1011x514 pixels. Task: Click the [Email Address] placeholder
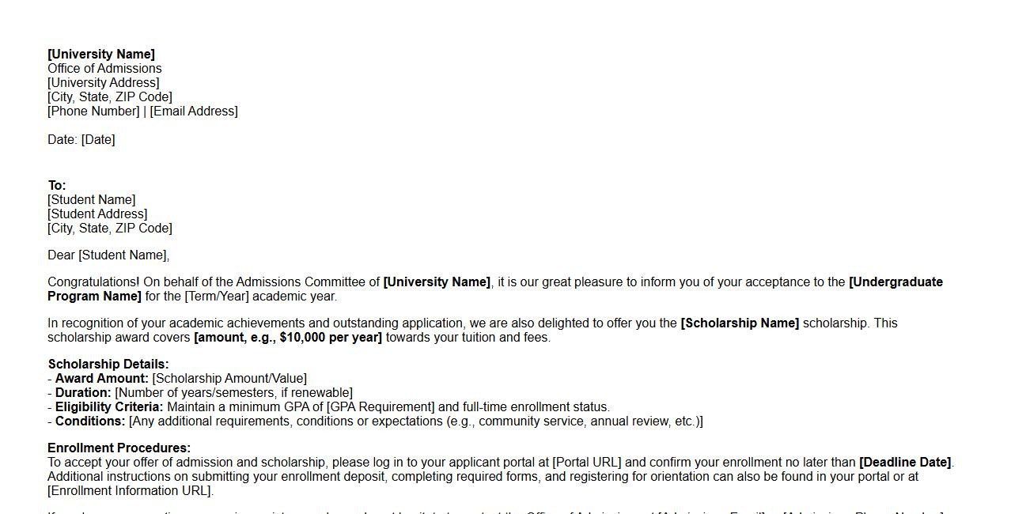[194, 111]
